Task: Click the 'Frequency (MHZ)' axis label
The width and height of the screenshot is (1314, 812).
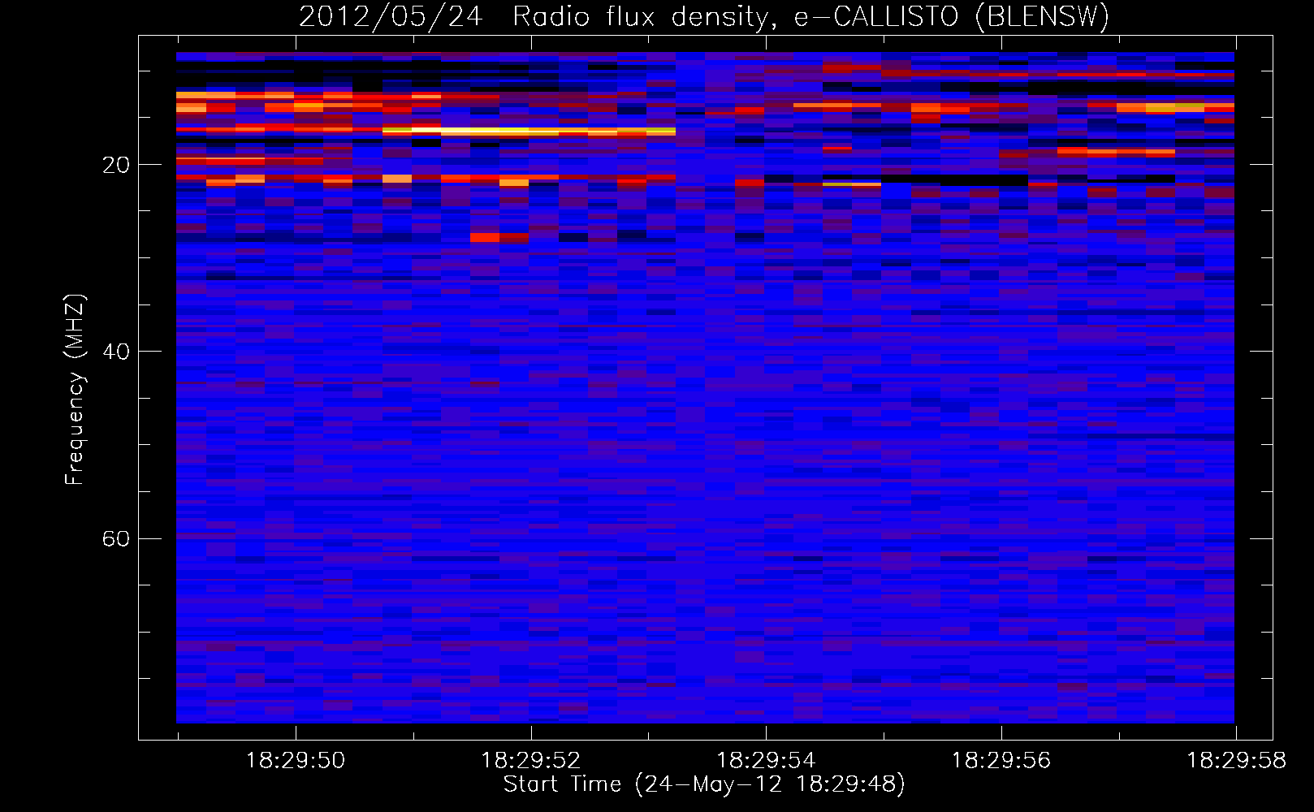Action: [74, 390]
